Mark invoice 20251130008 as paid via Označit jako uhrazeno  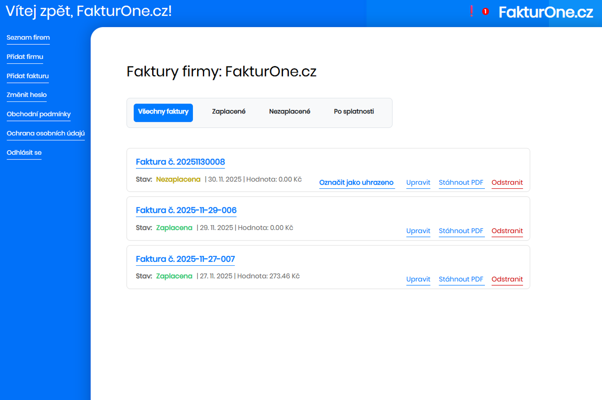(x=357, y=182)
